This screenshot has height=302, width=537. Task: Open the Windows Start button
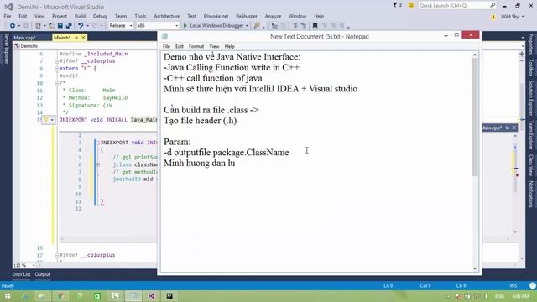pos(8,296)
